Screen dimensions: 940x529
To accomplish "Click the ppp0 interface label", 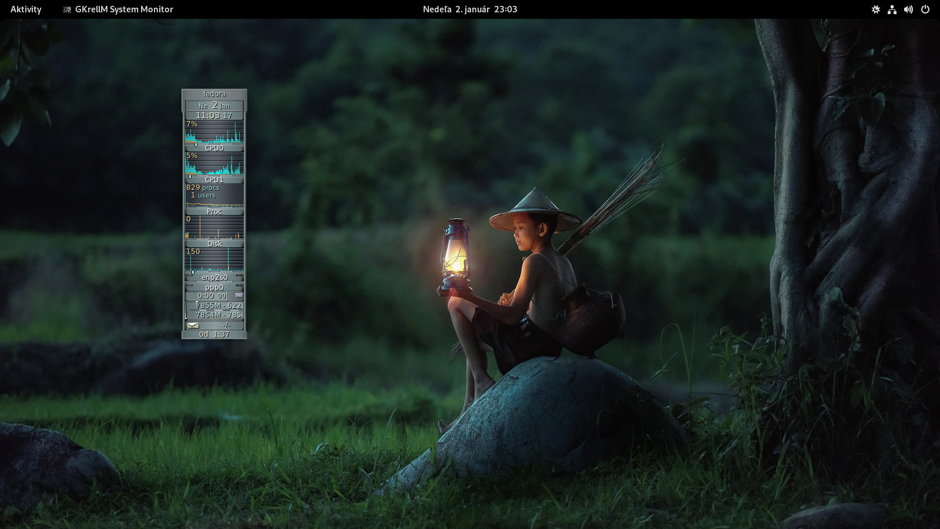I will 214,287.
